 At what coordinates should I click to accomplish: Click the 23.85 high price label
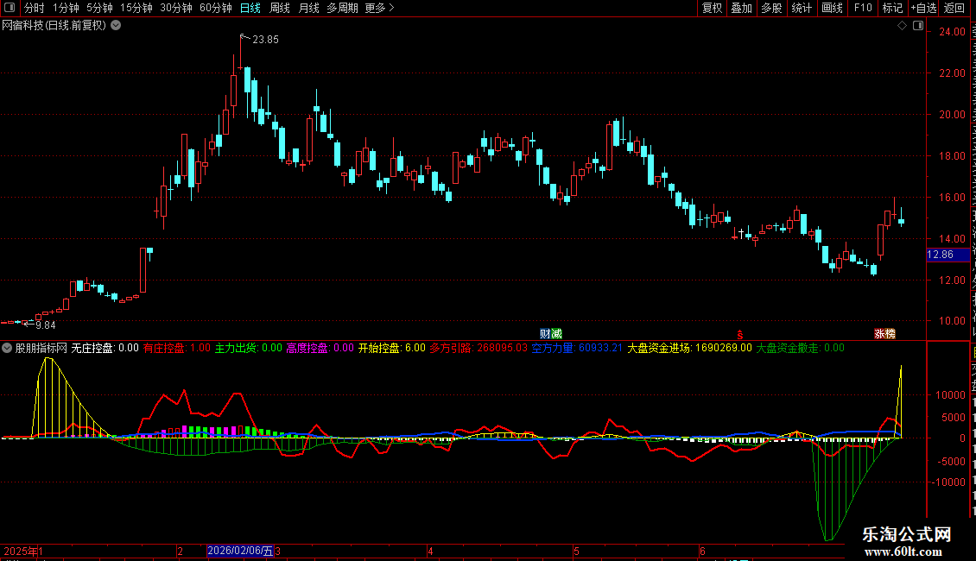(x=266, y=40)
